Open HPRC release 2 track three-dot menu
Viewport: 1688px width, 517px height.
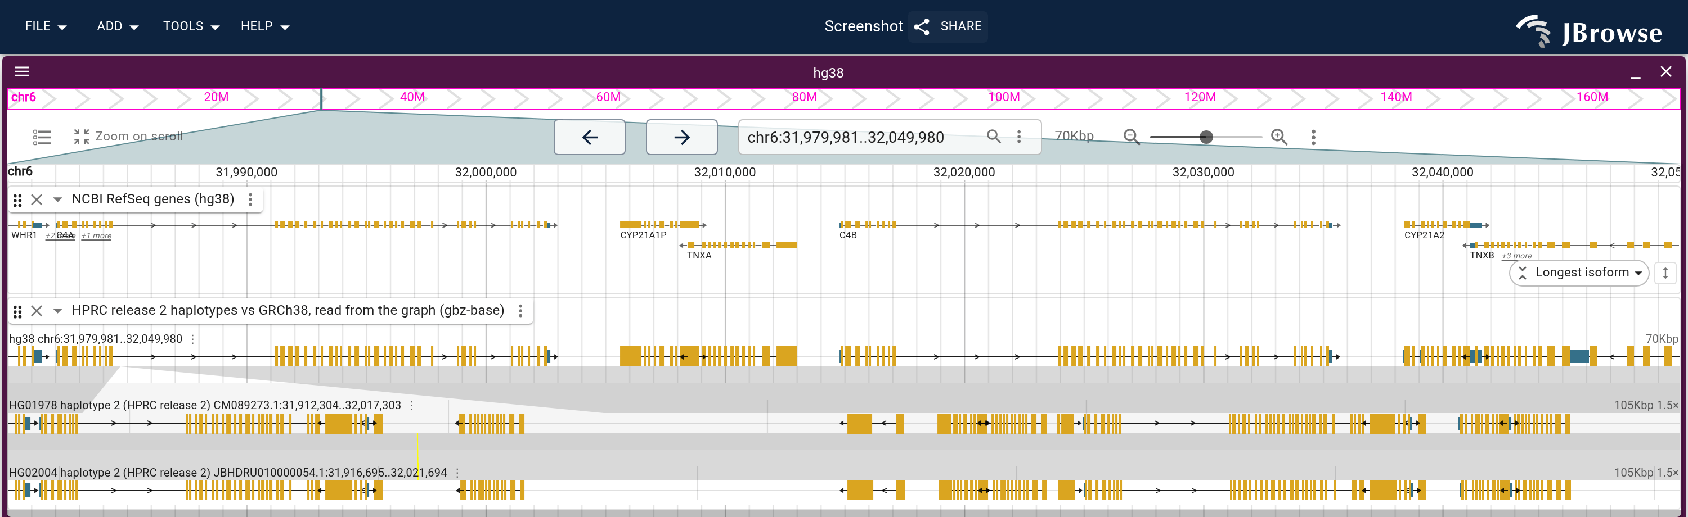(520, 311)
